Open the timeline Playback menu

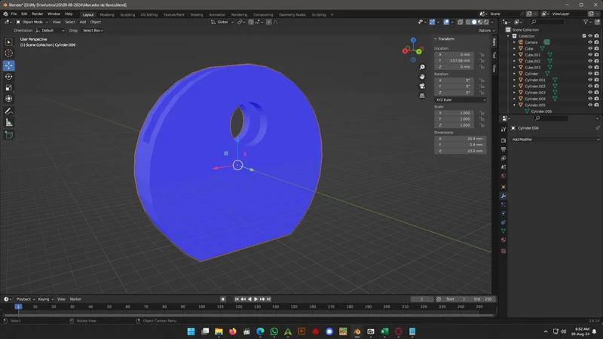[25, 299]
